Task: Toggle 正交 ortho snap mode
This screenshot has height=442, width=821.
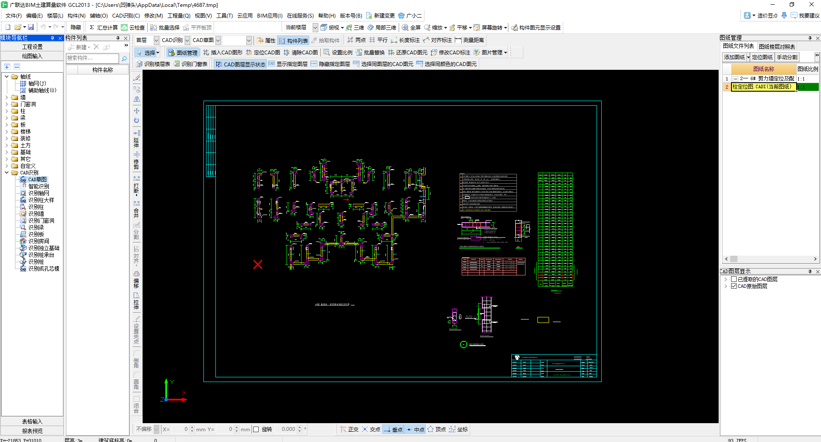Action: point(349,430)
